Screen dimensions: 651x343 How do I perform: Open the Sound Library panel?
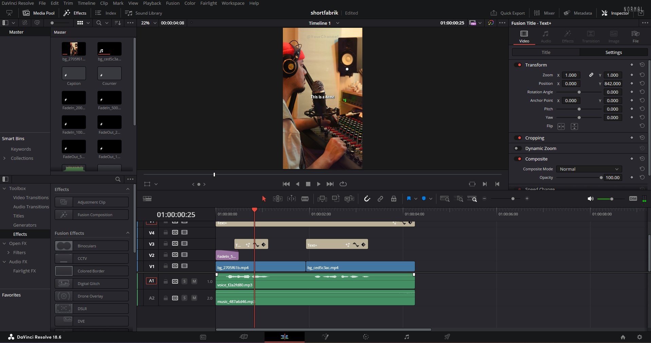tap(144, 13)
